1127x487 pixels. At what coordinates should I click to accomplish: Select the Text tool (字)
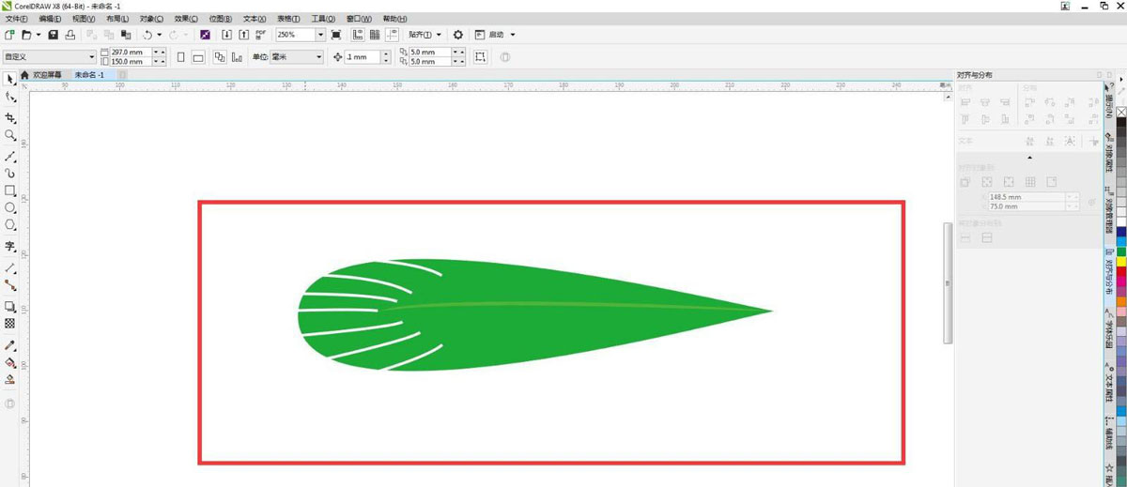(x=10, y=247)
